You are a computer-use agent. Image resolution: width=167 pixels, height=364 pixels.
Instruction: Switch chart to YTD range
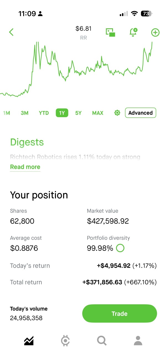click(44, 113)
